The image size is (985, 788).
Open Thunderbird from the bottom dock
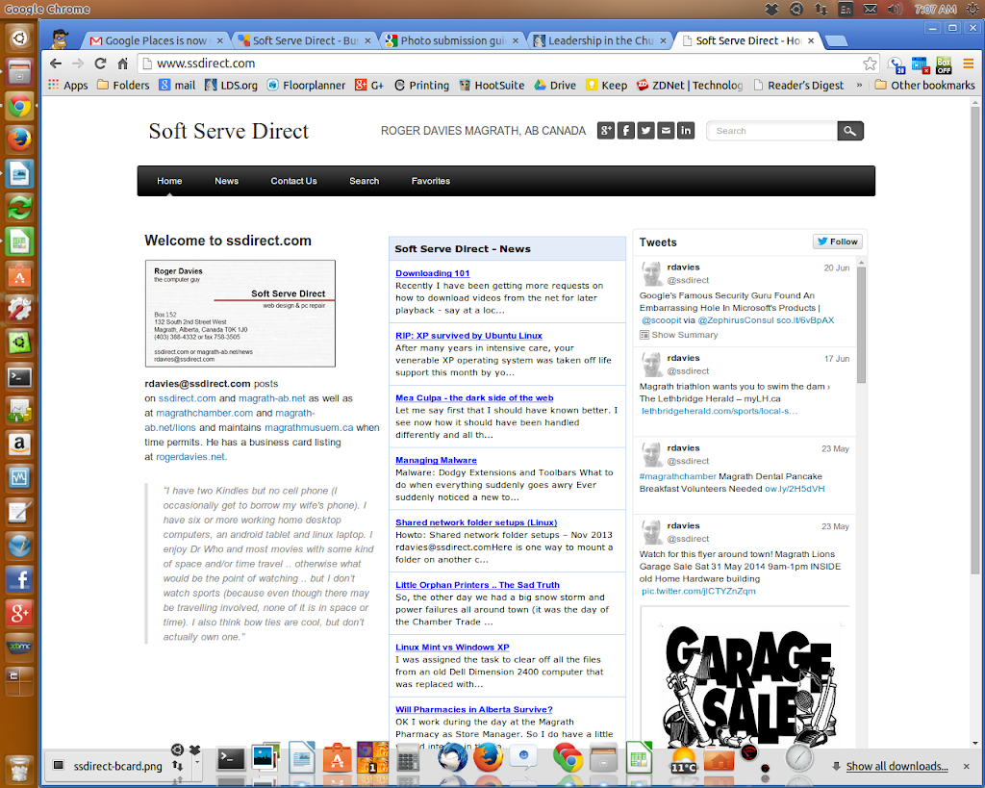click(452, 758)
